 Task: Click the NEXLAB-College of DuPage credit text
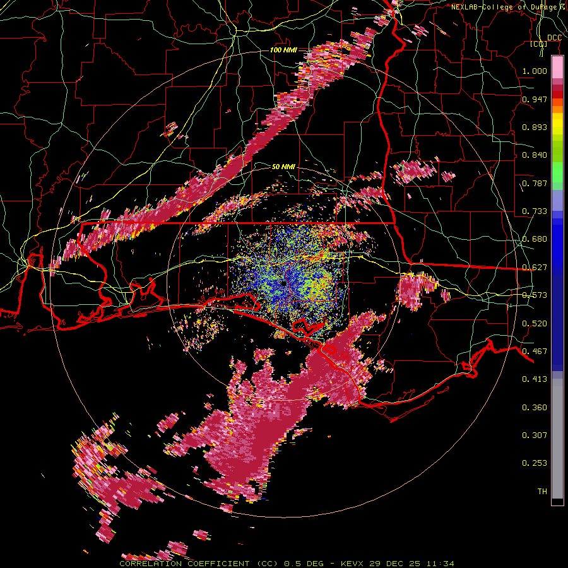pos(508,7)
